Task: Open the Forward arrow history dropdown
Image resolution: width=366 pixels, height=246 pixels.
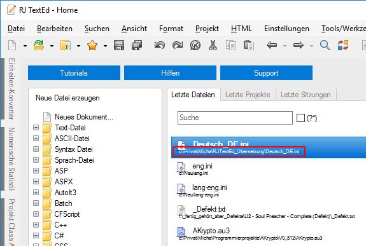Action: click(311, 46)
